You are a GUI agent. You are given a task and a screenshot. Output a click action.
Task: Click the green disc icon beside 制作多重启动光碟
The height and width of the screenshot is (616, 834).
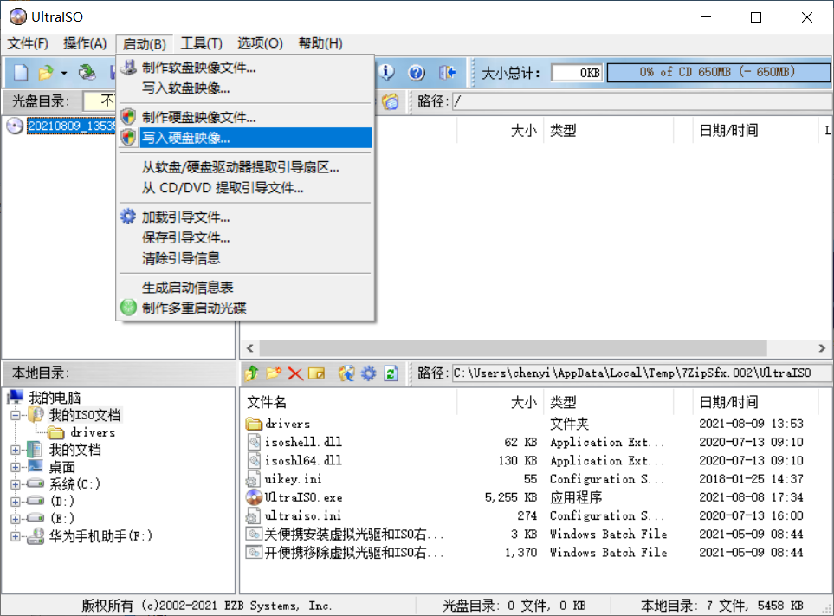(x=128, y=308)
